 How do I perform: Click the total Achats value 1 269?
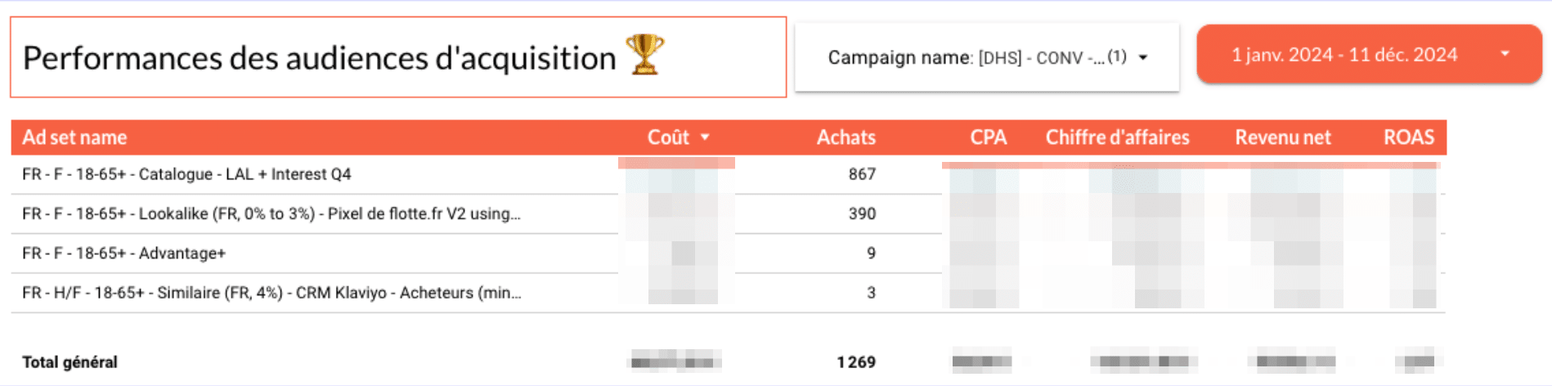856,361
